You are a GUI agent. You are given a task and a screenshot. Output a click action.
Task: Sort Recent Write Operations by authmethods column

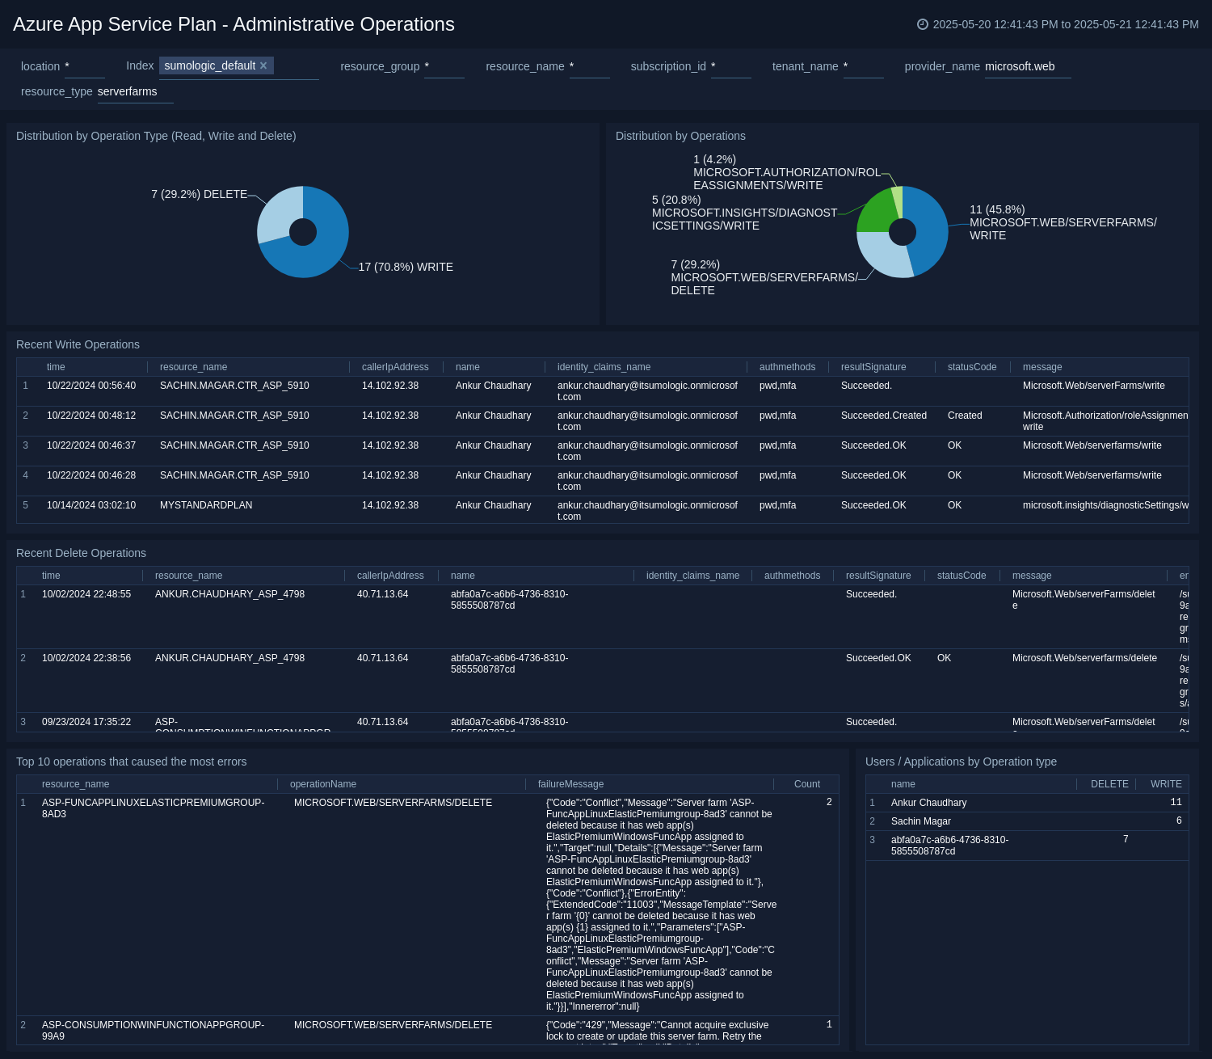click(x=787, y=367)
